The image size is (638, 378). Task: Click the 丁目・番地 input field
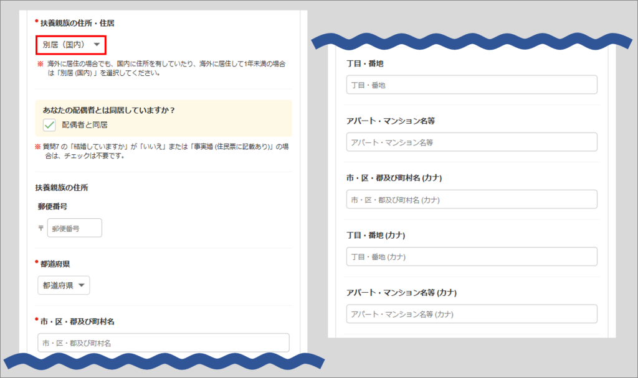pyautogui.click(x=472, y=85)
